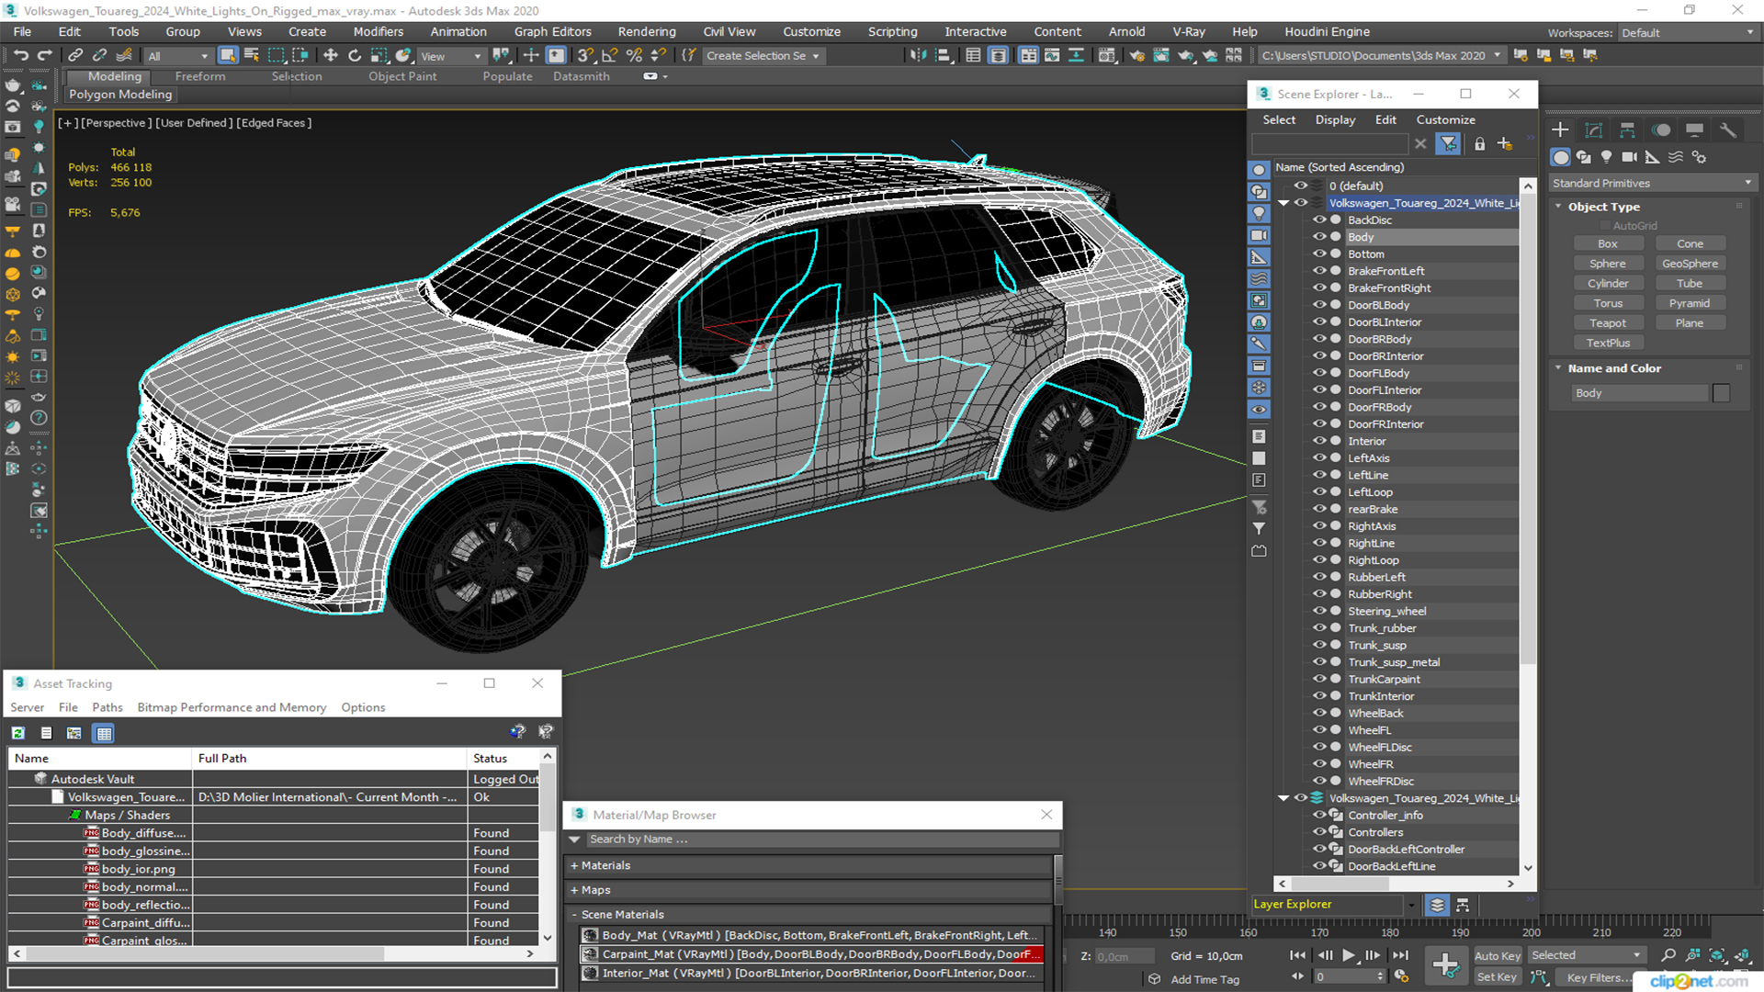Screen dimensions: 1764x992
Task: Activate the Select Object tool
Action: pyautogui.click(x=228, y=55)
